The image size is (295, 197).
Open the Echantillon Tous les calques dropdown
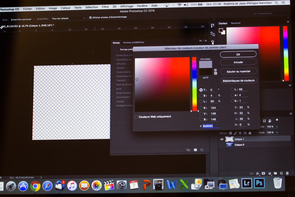[69, 18]
